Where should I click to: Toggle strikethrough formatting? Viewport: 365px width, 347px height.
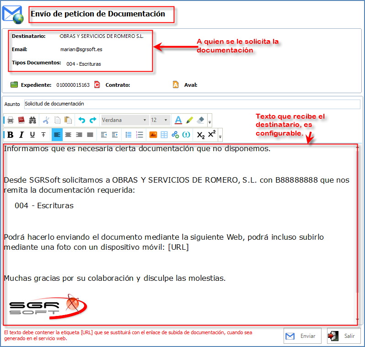pos(43,135)
